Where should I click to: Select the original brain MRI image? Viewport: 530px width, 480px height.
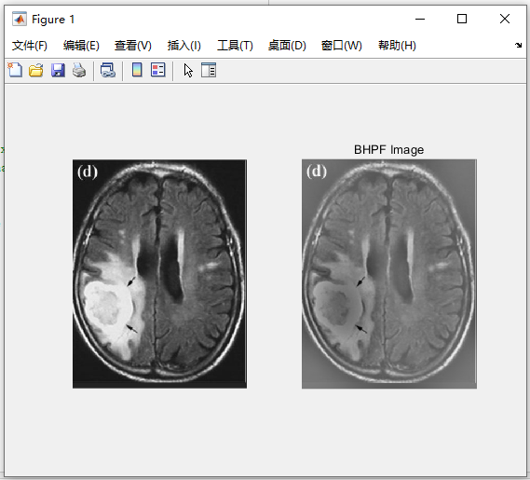coord(159,274)
